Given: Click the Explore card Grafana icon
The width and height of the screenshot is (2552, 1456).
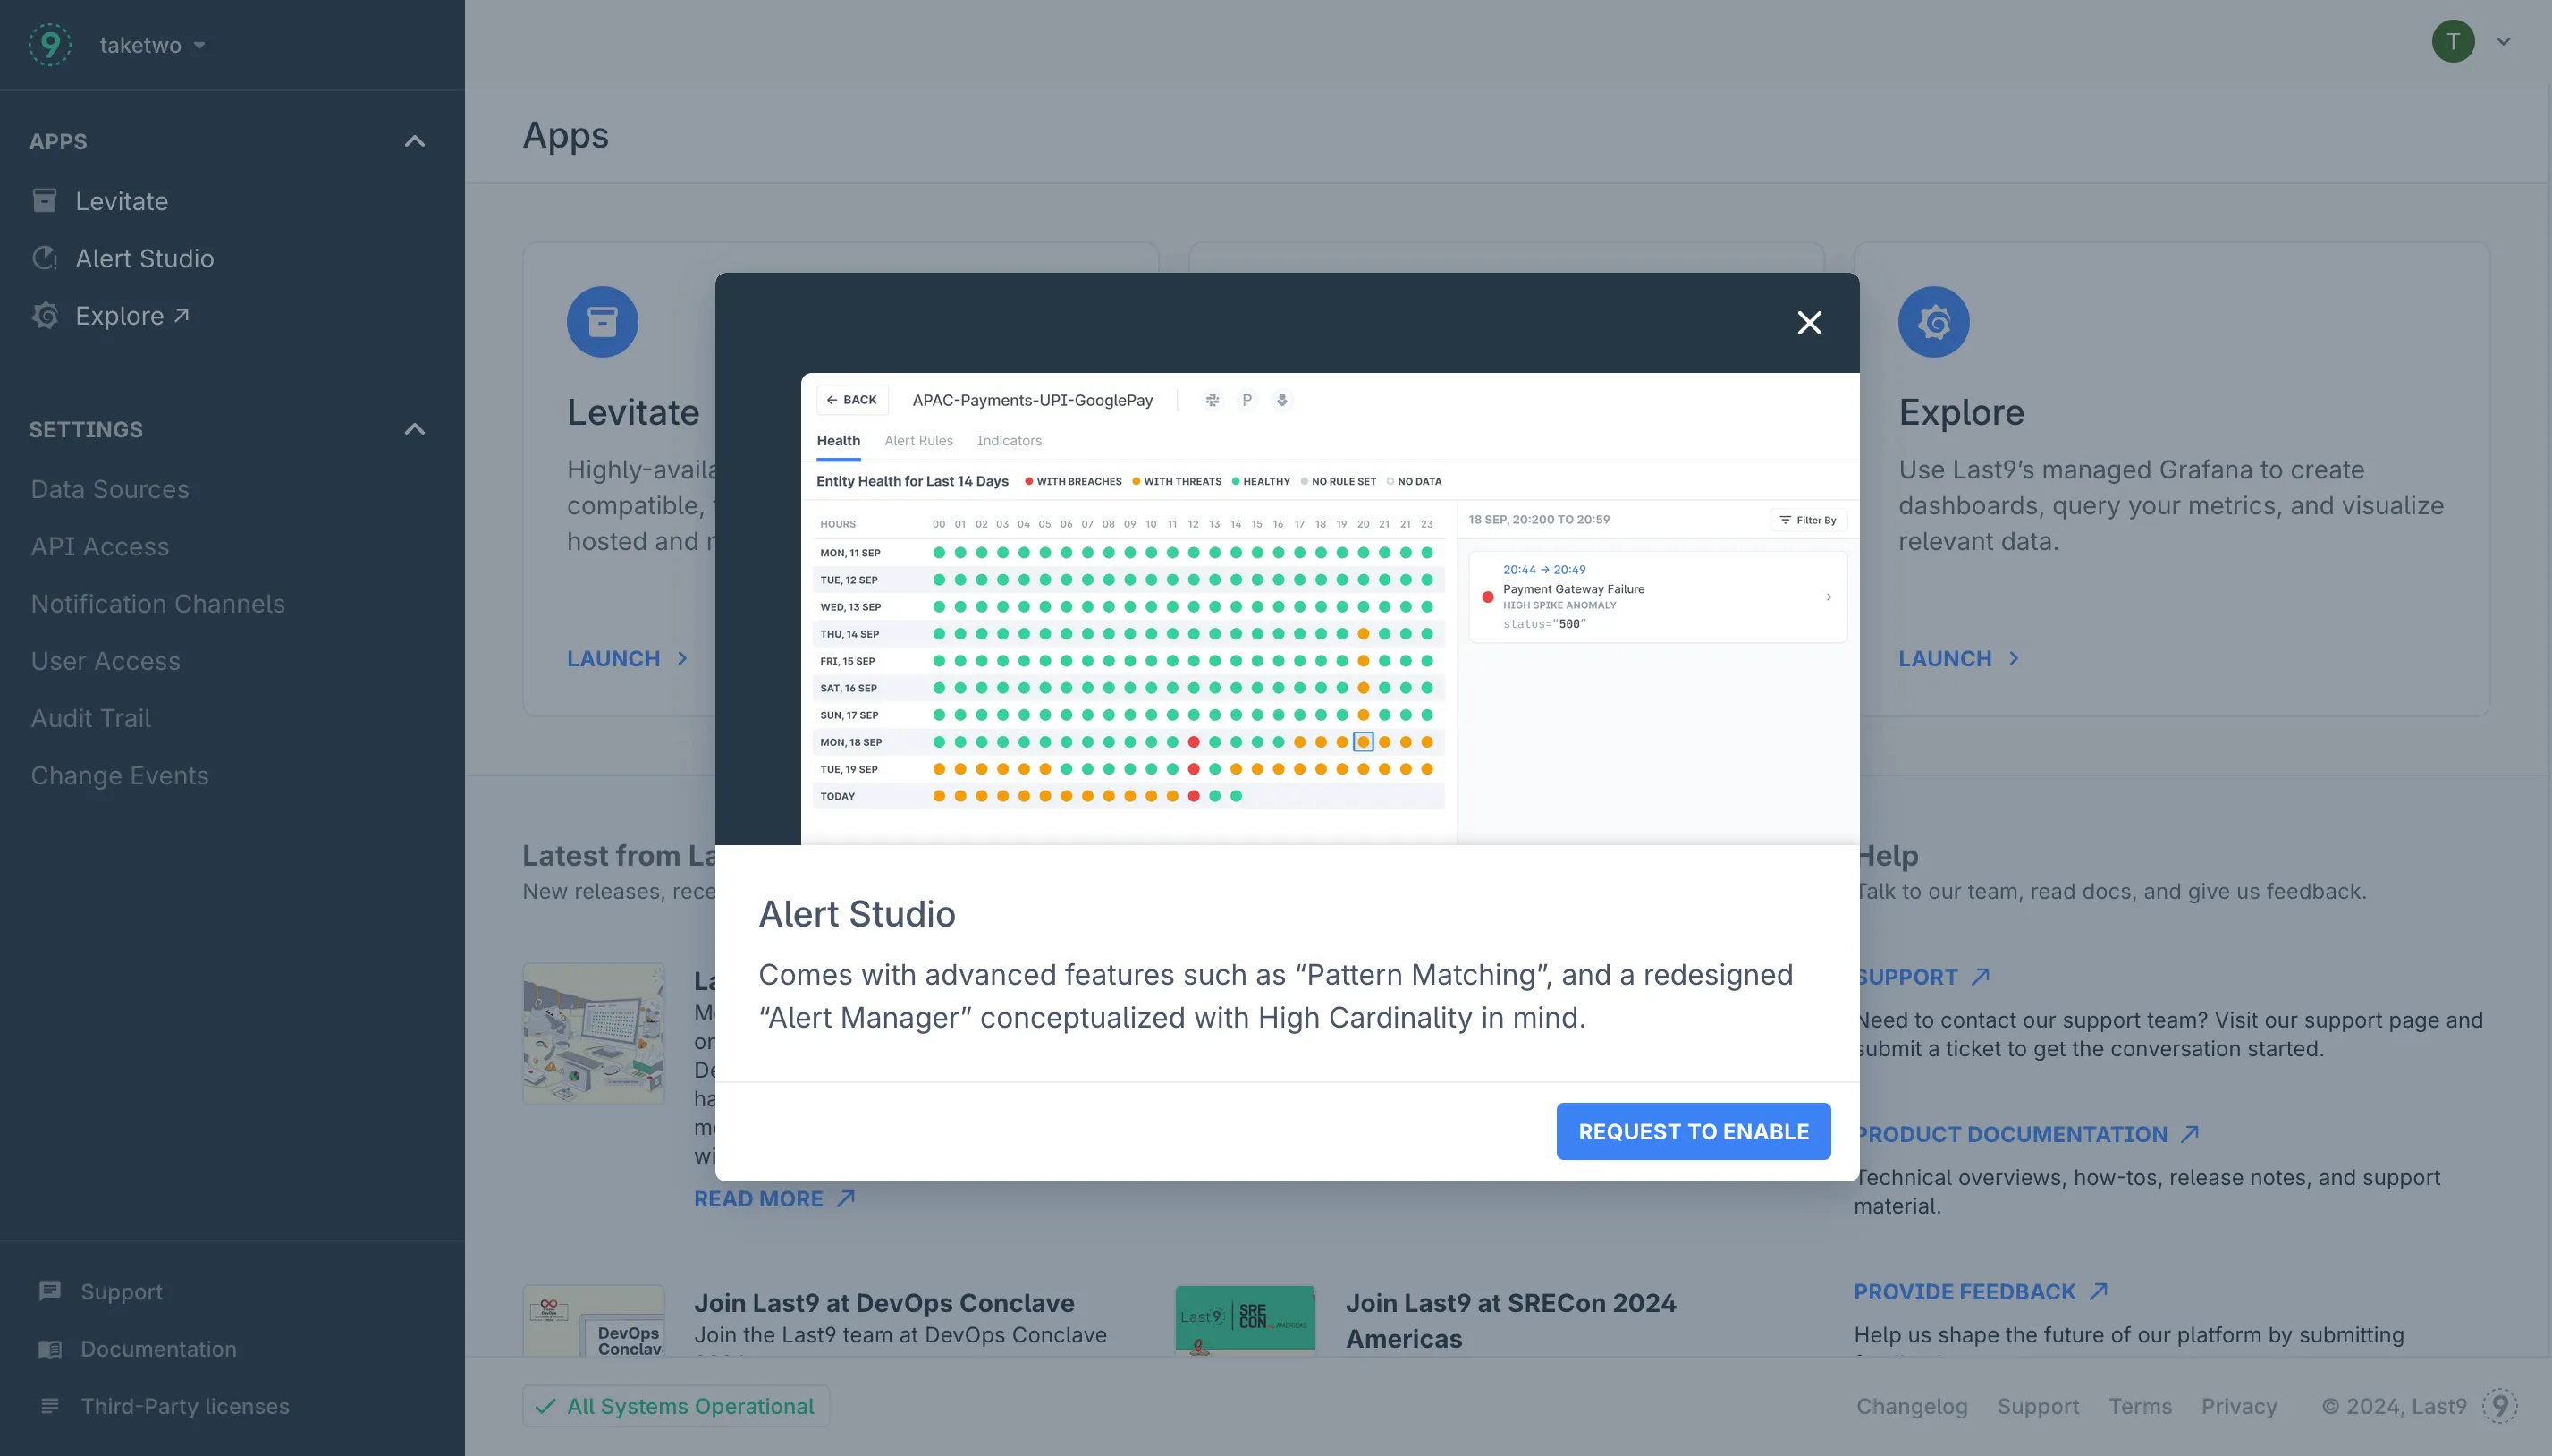Looking at the screenshot, I should click(1933, 322).
